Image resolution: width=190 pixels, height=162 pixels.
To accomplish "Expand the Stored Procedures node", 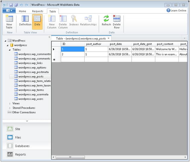I will [10, 108].
